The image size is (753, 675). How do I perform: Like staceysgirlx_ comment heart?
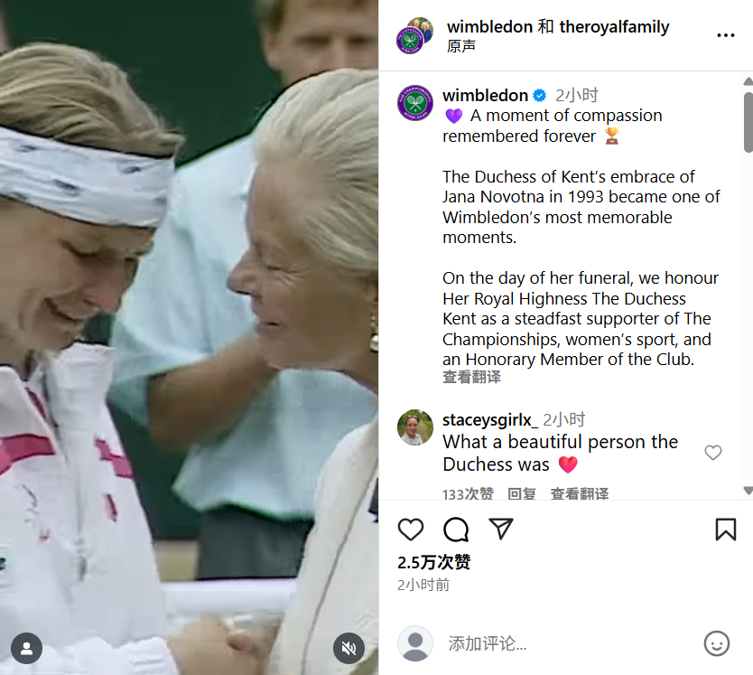pyautogui.click(x=713, y=453)
